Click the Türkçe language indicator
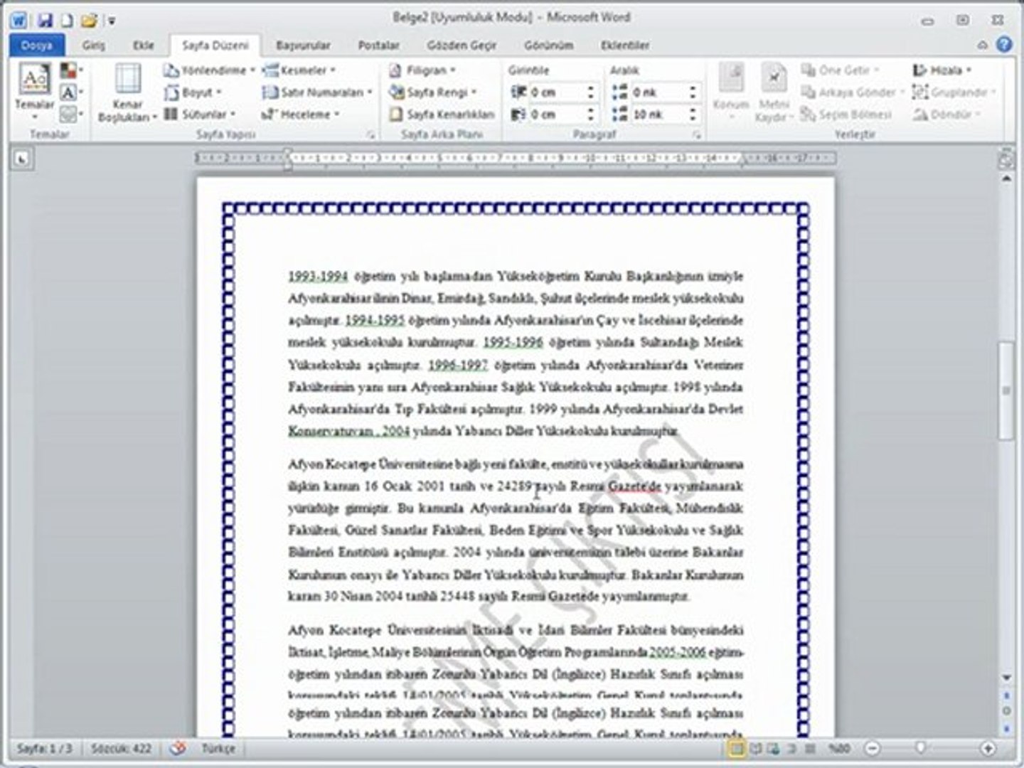1024x768 pixels. click(x=218, y=749)
